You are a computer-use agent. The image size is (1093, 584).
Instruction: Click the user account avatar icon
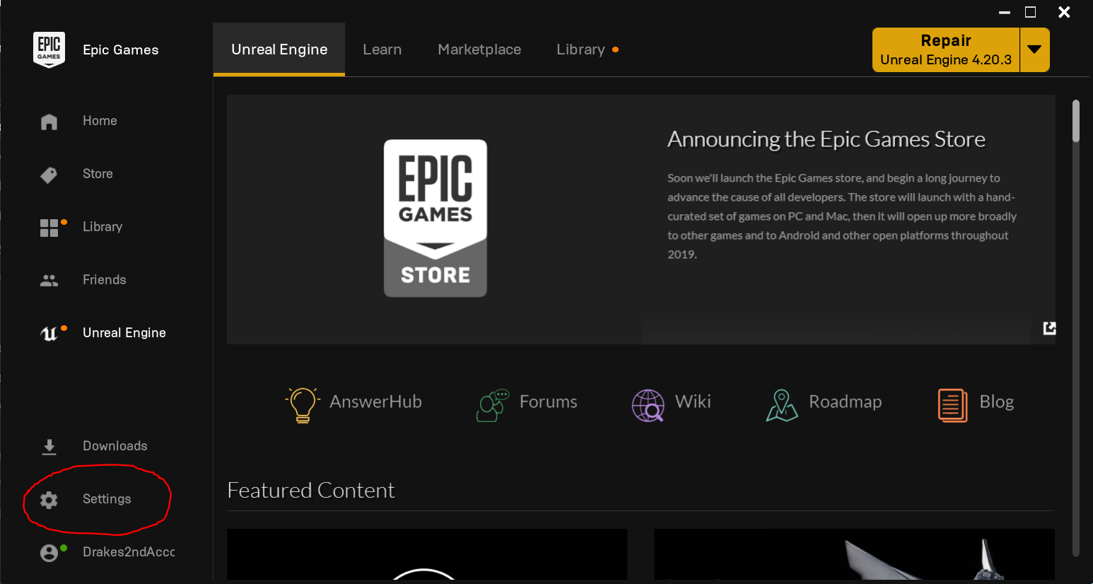click(x=49, y=553)
